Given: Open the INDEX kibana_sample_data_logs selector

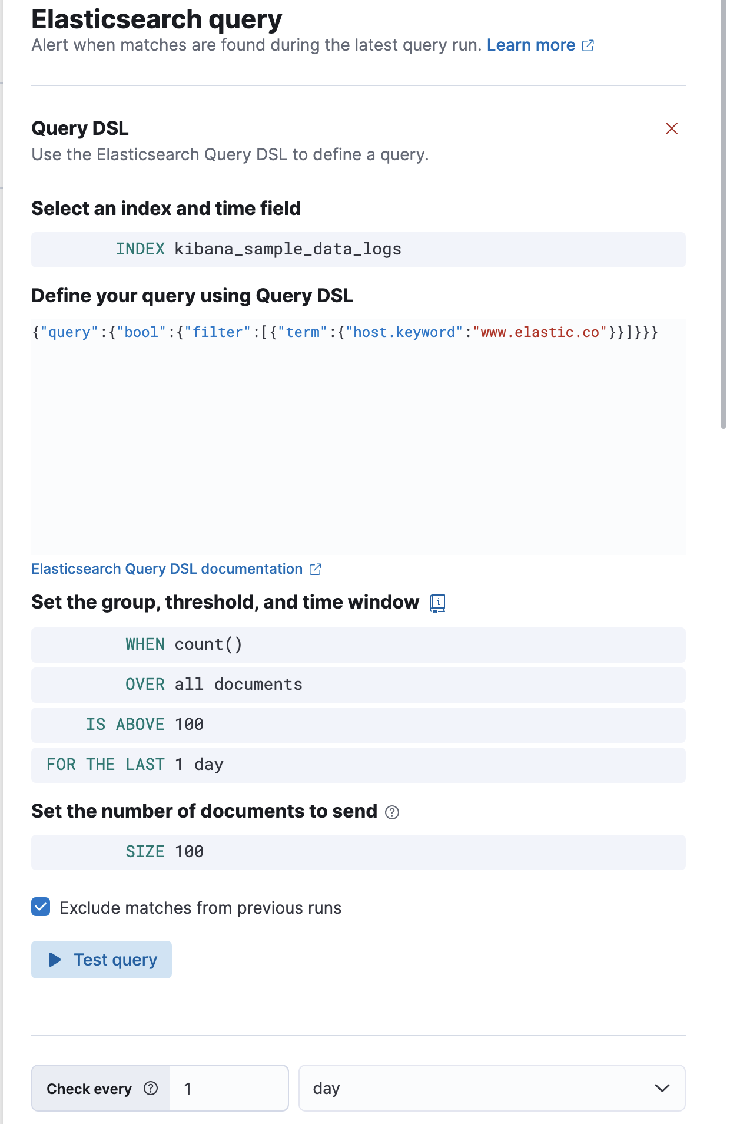Looking at the screenshot, I should [x=259, y=249].
